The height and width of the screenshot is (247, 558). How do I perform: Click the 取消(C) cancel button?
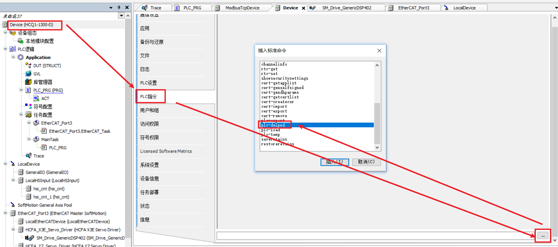[366, 162]
